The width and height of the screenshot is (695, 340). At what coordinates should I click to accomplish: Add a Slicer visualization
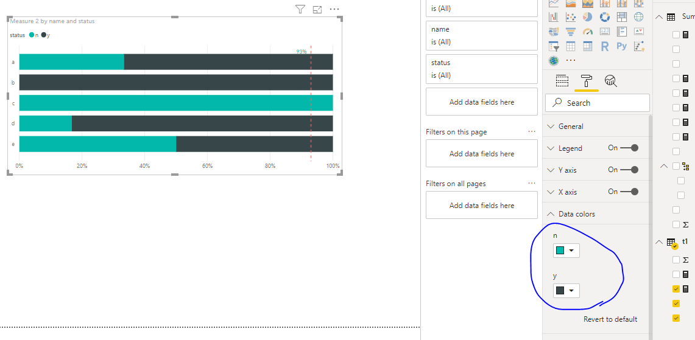tap(553, 46)
